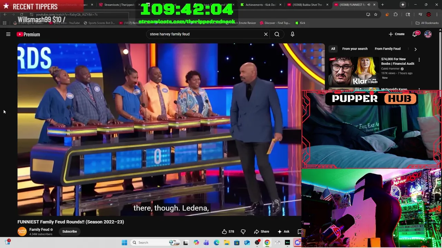Like the video with thumbs up
Image resolution: width=442 pixels, height=248 pixels.
(x=228, y=231)
